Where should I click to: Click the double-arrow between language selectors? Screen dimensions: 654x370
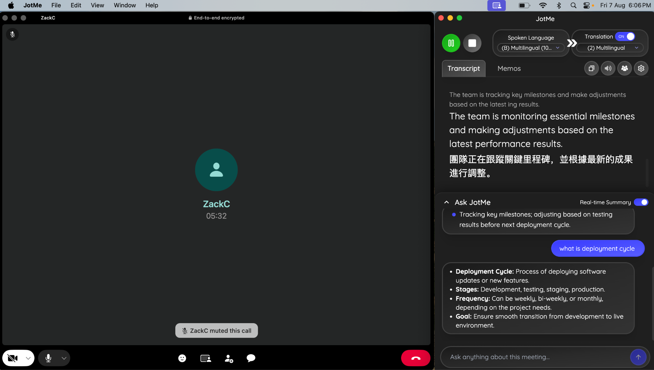[572, 43]
